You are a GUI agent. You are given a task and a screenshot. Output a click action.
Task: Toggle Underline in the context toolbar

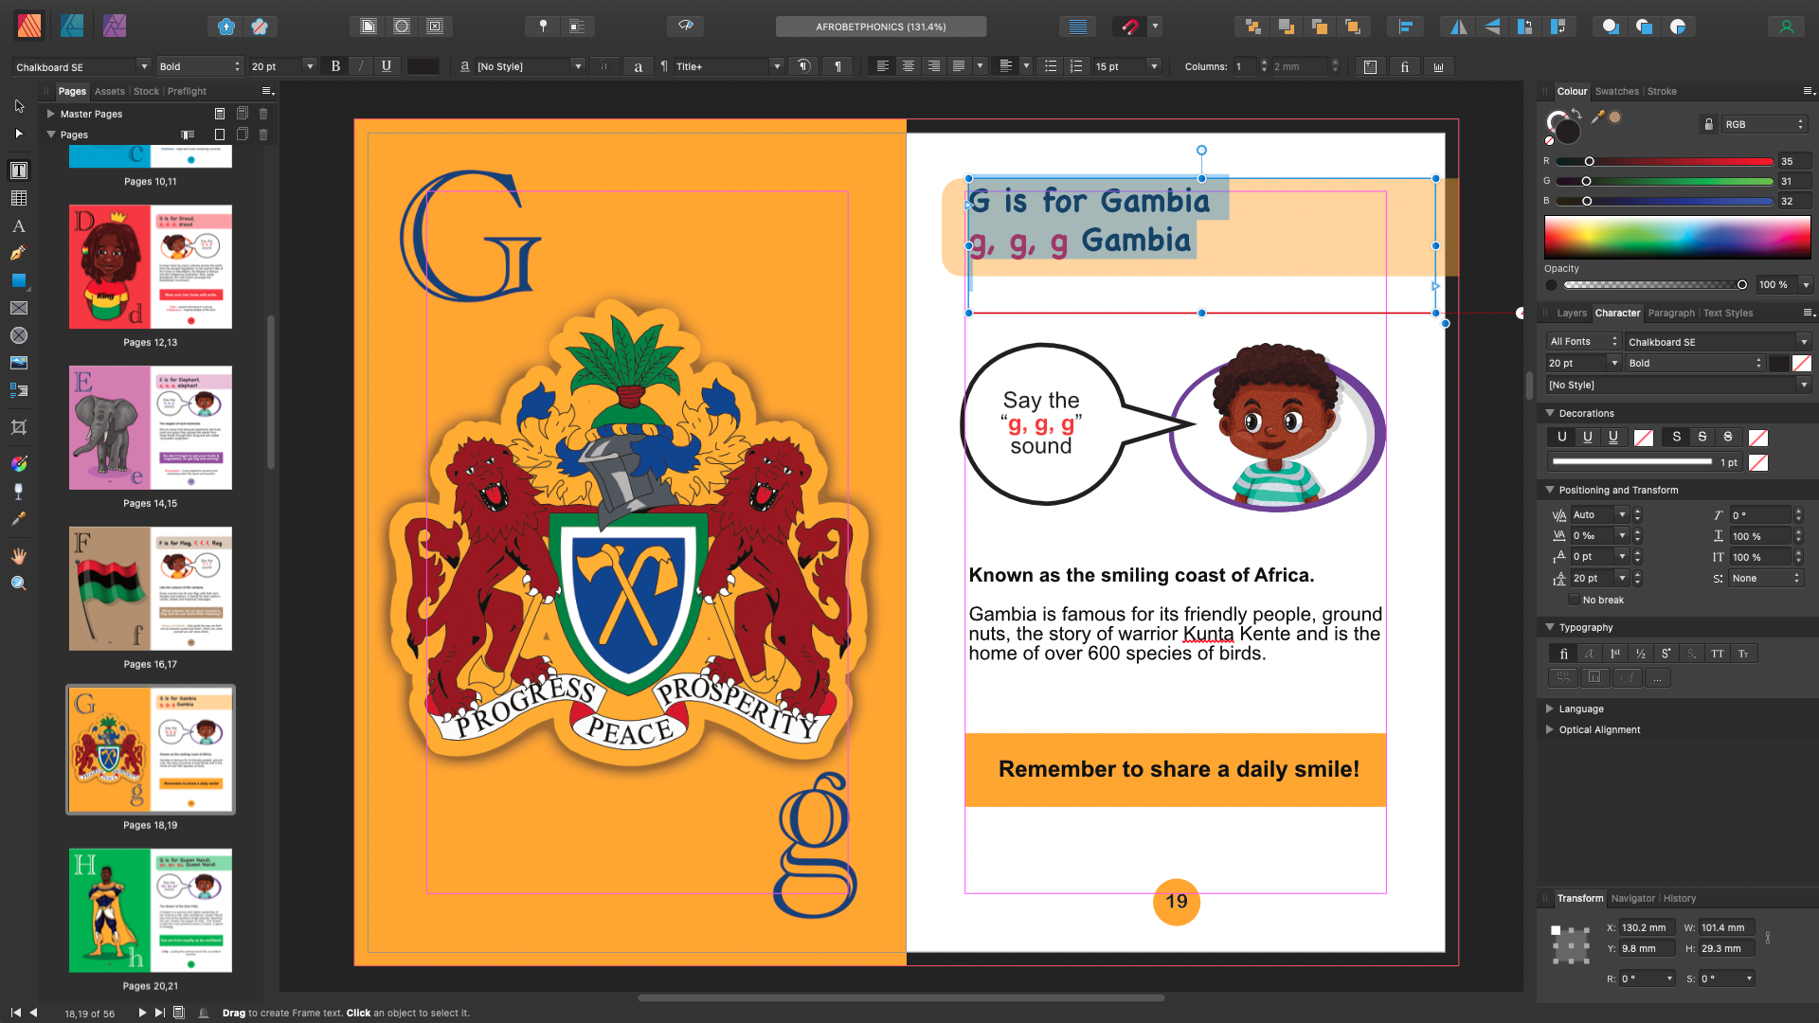click(x=386, y=66)
